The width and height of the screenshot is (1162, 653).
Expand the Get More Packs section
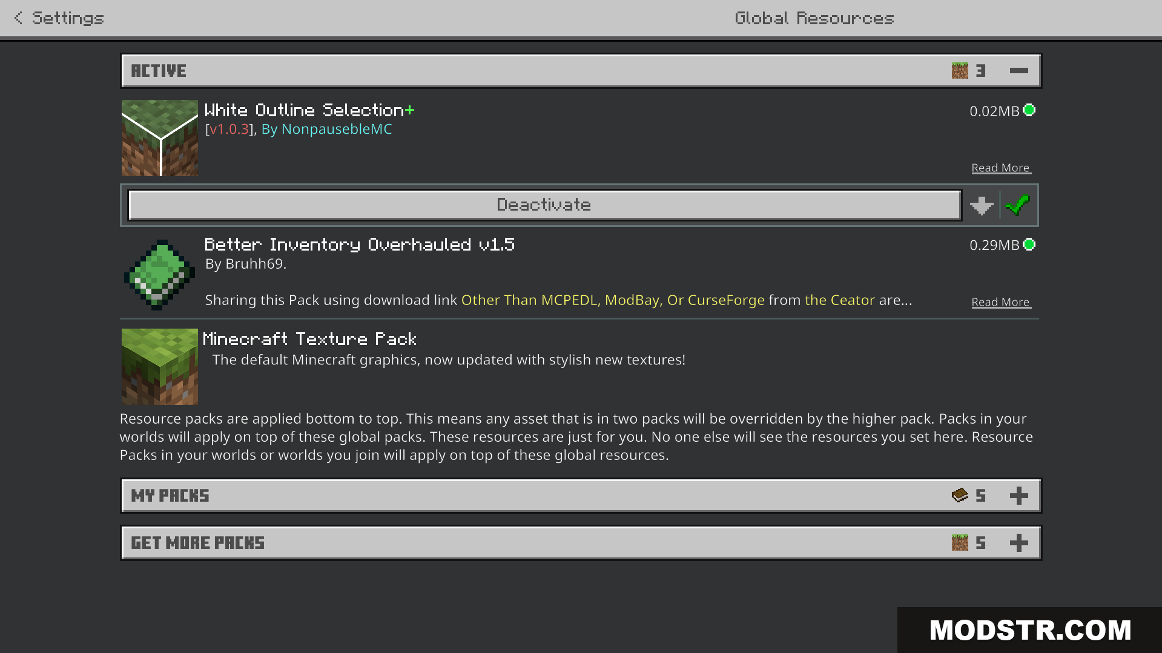(1019, 543)
